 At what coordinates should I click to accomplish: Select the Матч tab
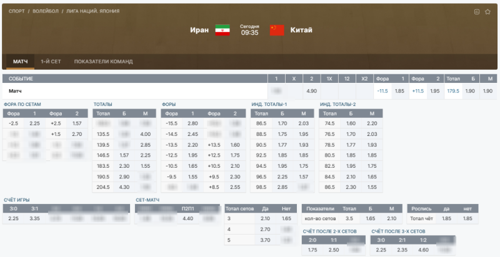point(21,62)
